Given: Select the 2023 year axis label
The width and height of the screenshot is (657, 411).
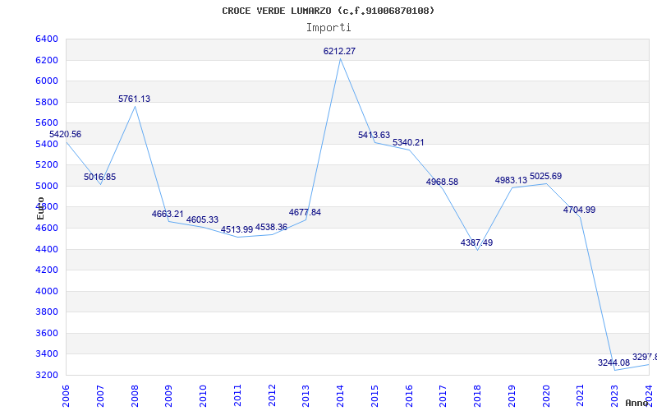Looking at the screenshot, I should coord(614,396).
